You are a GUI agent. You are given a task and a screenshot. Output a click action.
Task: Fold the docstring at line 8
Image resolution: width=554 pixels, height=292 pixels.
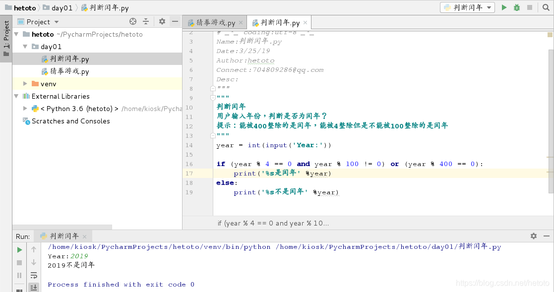[213, 89]
